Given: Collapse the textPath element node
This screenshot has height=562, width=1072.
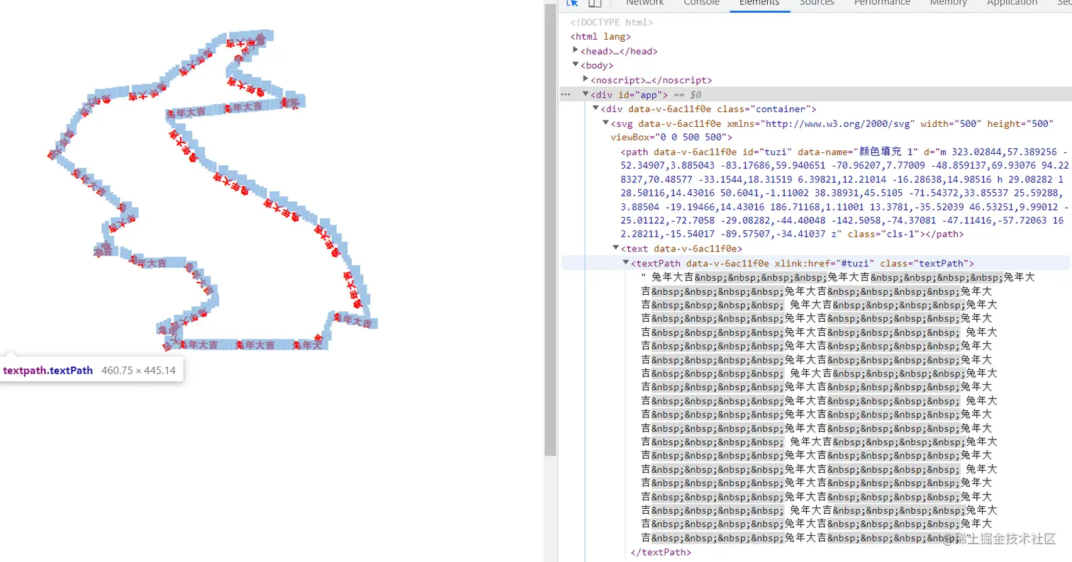Looking at the screenshot, I should tap(625, 263).
